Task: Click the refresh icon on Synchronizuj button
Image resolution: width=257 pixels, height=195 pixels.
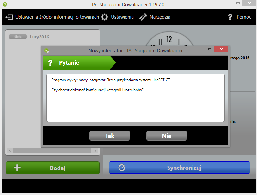Action: click(x=122, y=168)
